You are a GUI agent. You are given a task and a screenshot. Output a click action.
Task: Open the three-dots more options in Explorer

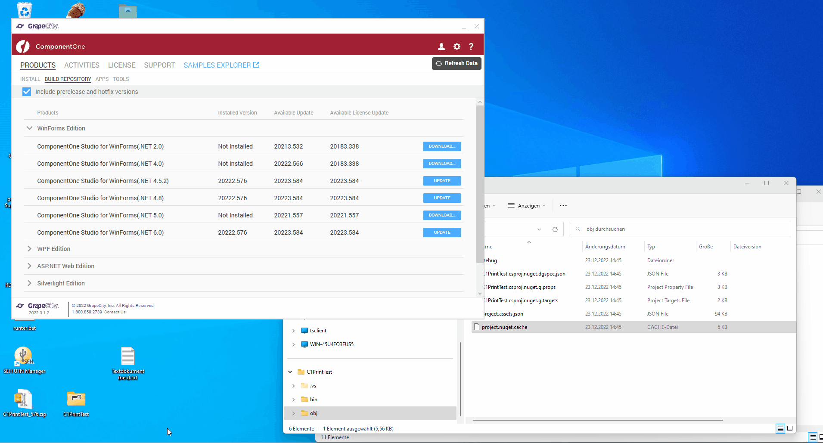563,206
